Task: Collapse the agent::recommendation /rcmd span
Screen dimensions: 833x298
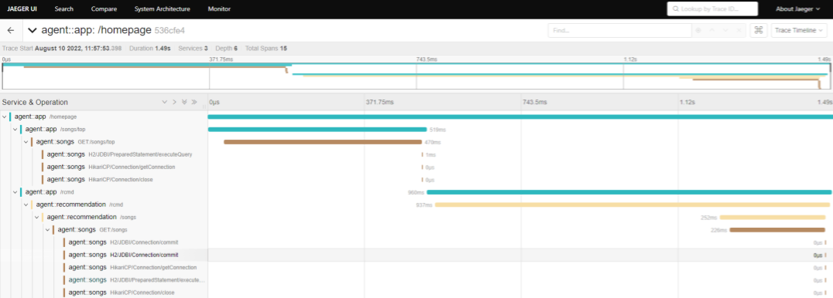Action: [26, 204]
